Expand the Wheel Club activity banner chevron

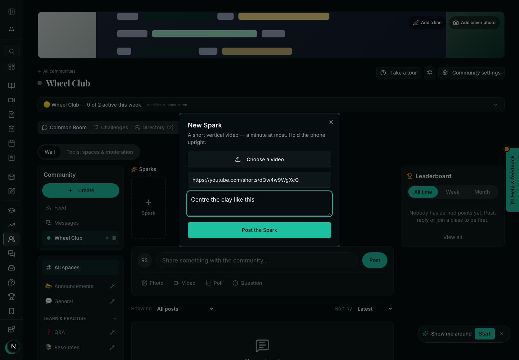click(x=496, y=105)
